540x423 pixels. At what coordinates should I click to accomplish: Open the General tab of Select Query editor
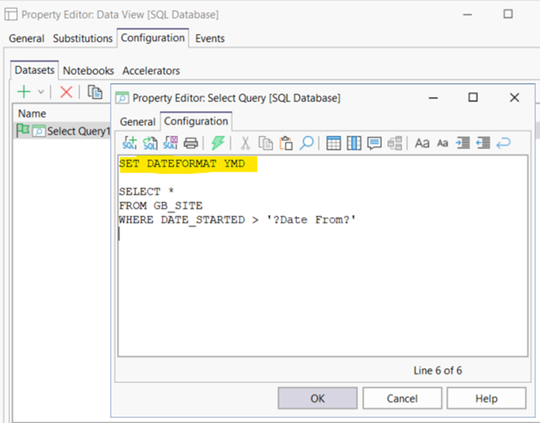[137, 122]
